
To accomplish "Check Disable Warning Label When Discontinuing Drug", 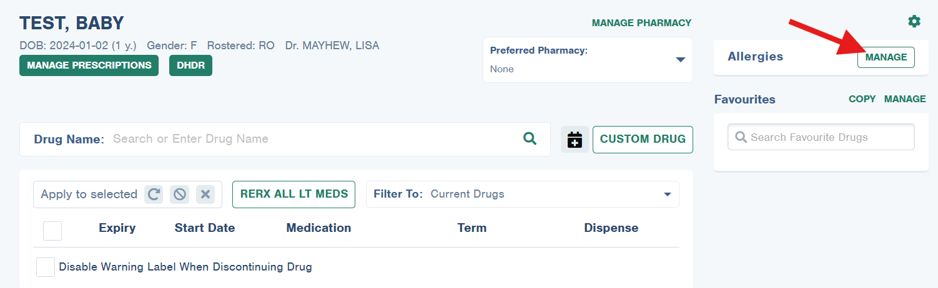I will [46, 267].
